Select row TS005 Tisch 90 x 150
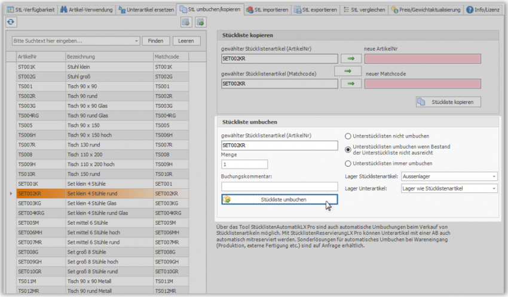This screenshot has height=297, width=508. pyautogui.click(x=102, y=125)
